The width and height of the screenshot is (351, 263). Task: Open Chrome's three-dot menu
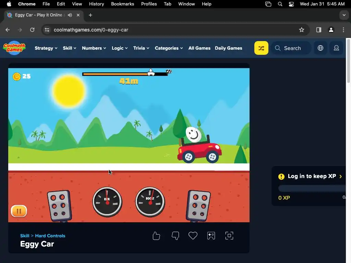(343, 30)
